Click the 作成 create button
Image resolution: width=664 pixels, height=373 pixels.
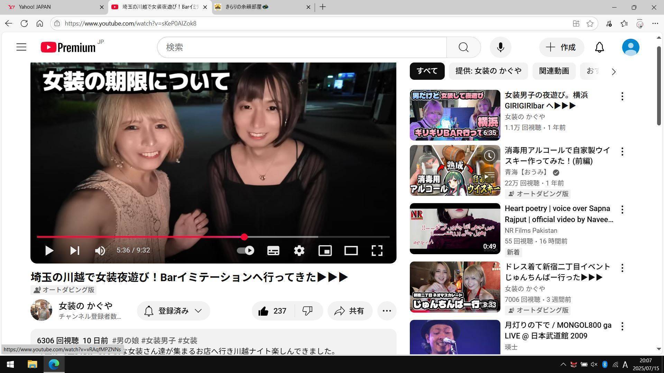[561, 47]
